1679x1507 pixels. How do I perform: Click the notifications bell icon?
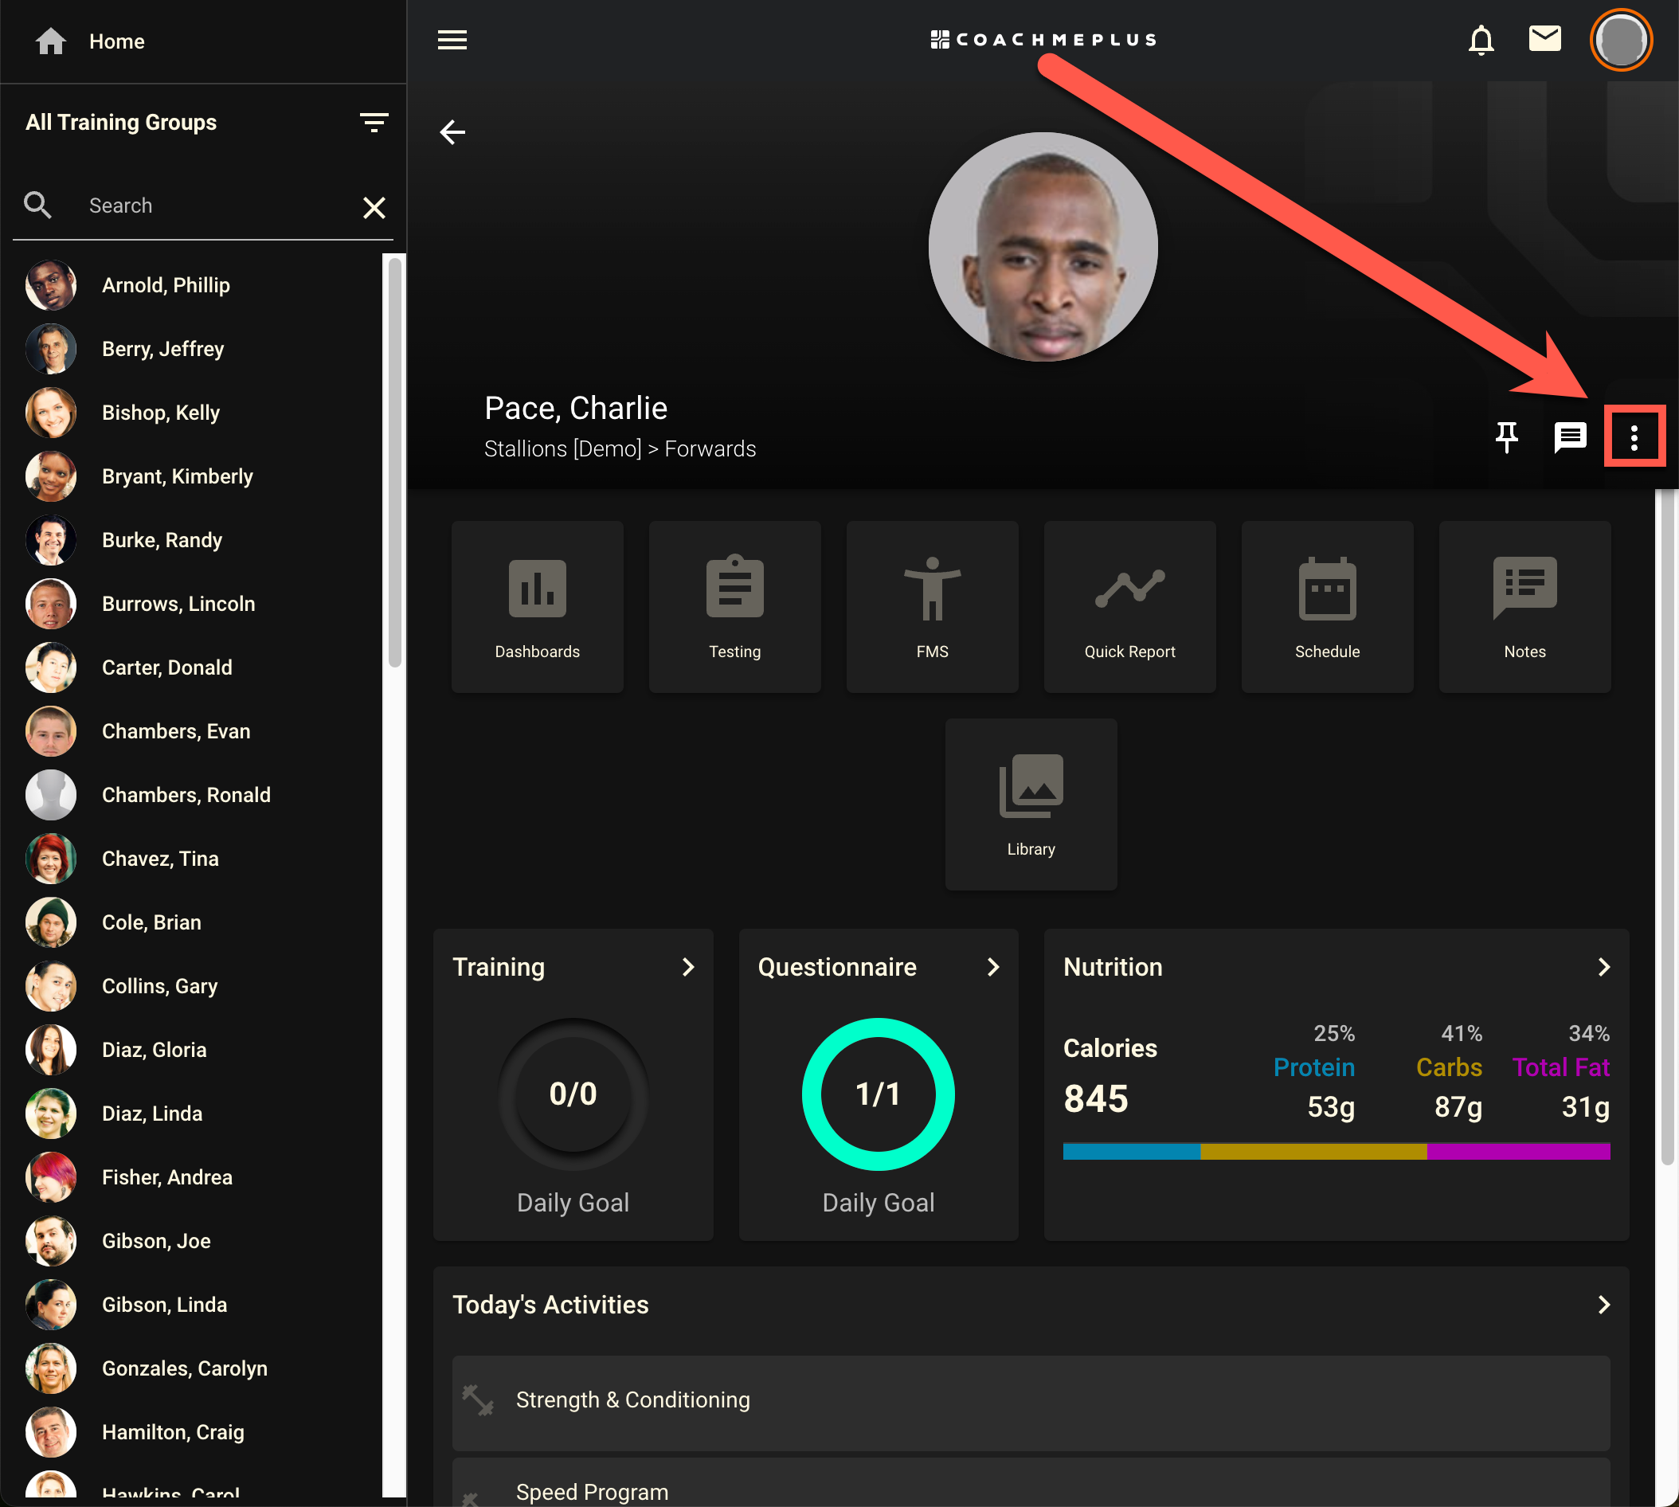(1481, 40)
